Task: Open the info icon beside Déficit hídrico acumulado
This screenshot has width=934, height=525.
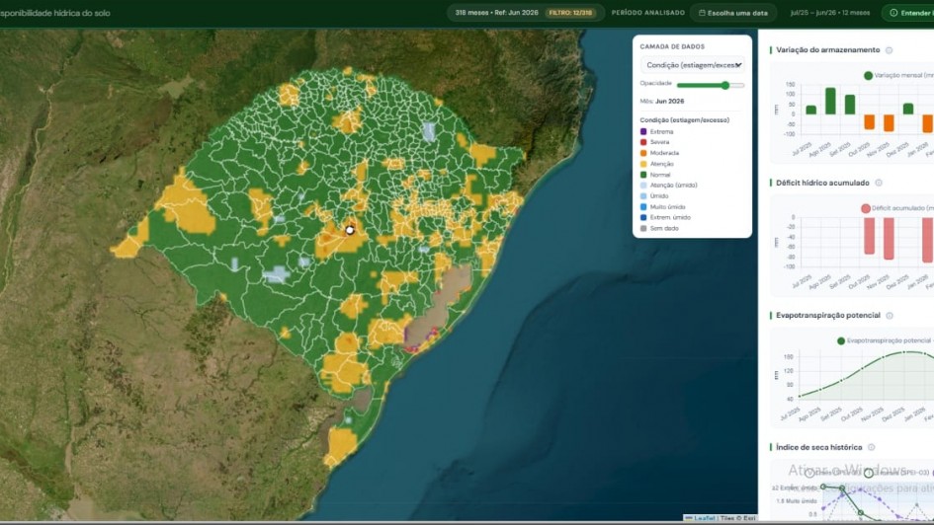Action: pyautogui.click(x=879, y=183)
